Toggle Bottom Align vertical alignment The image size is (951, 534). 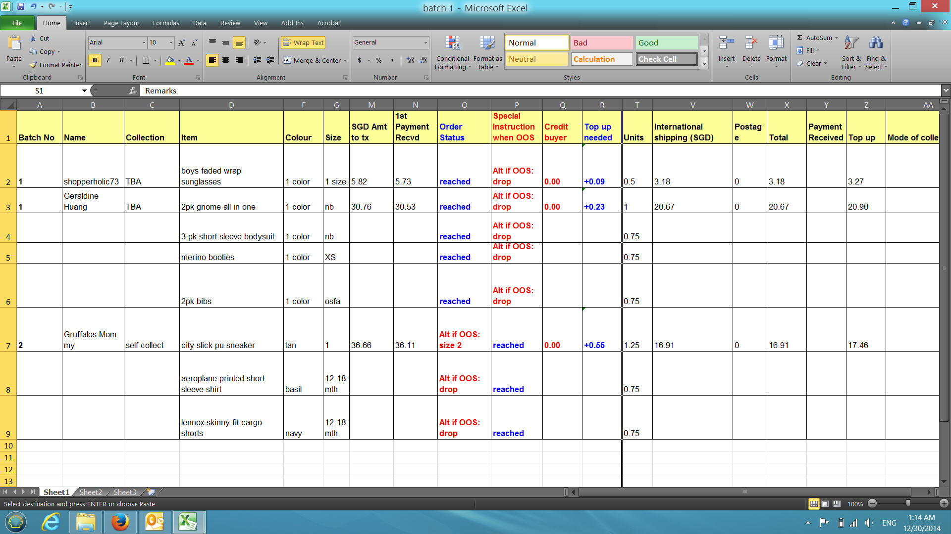tap(239, 43)
